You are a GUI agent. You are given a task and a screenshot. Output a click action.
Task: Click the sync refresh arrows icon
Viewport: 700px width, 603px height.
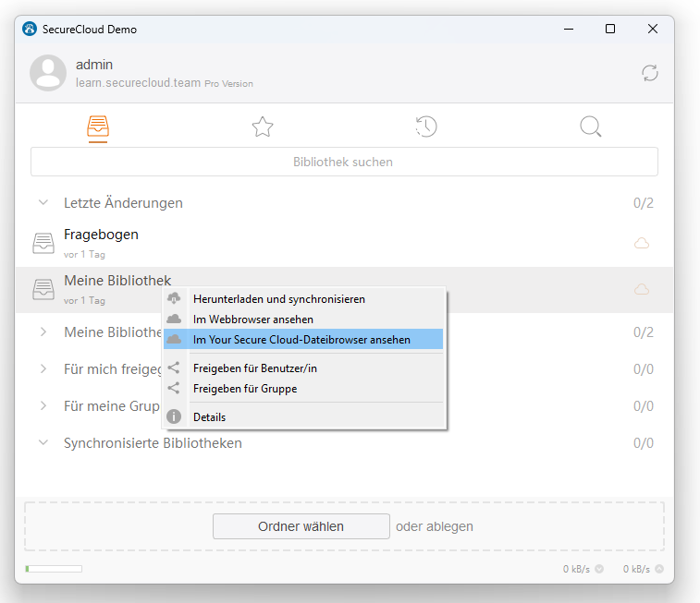[649, 73]
